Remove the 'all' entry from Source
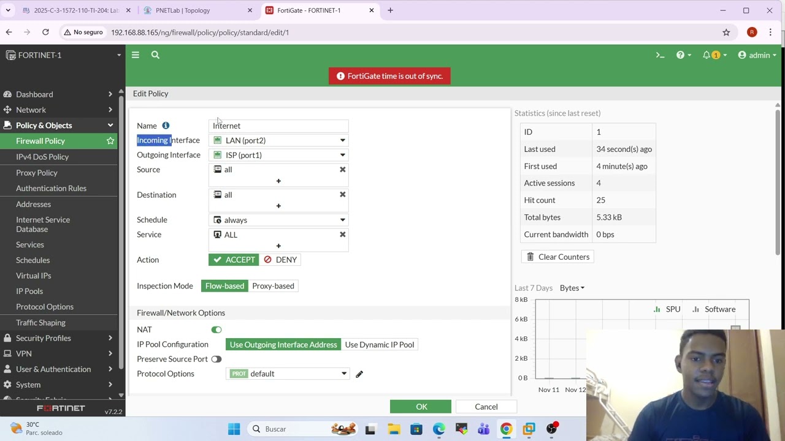This screenshot has width=785, height=441. (x=343, y=170)
